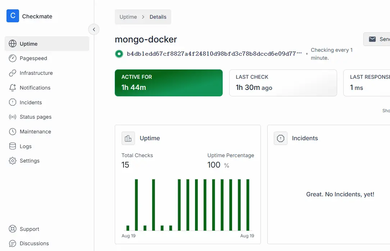Click the Checkmate logo icon
This screenshot has width=390, height=251.
click(x=13, y=16)
